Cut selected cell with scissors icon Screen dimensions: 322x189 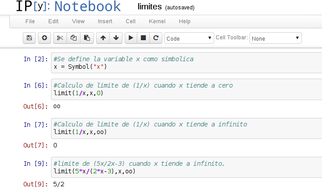60,38
